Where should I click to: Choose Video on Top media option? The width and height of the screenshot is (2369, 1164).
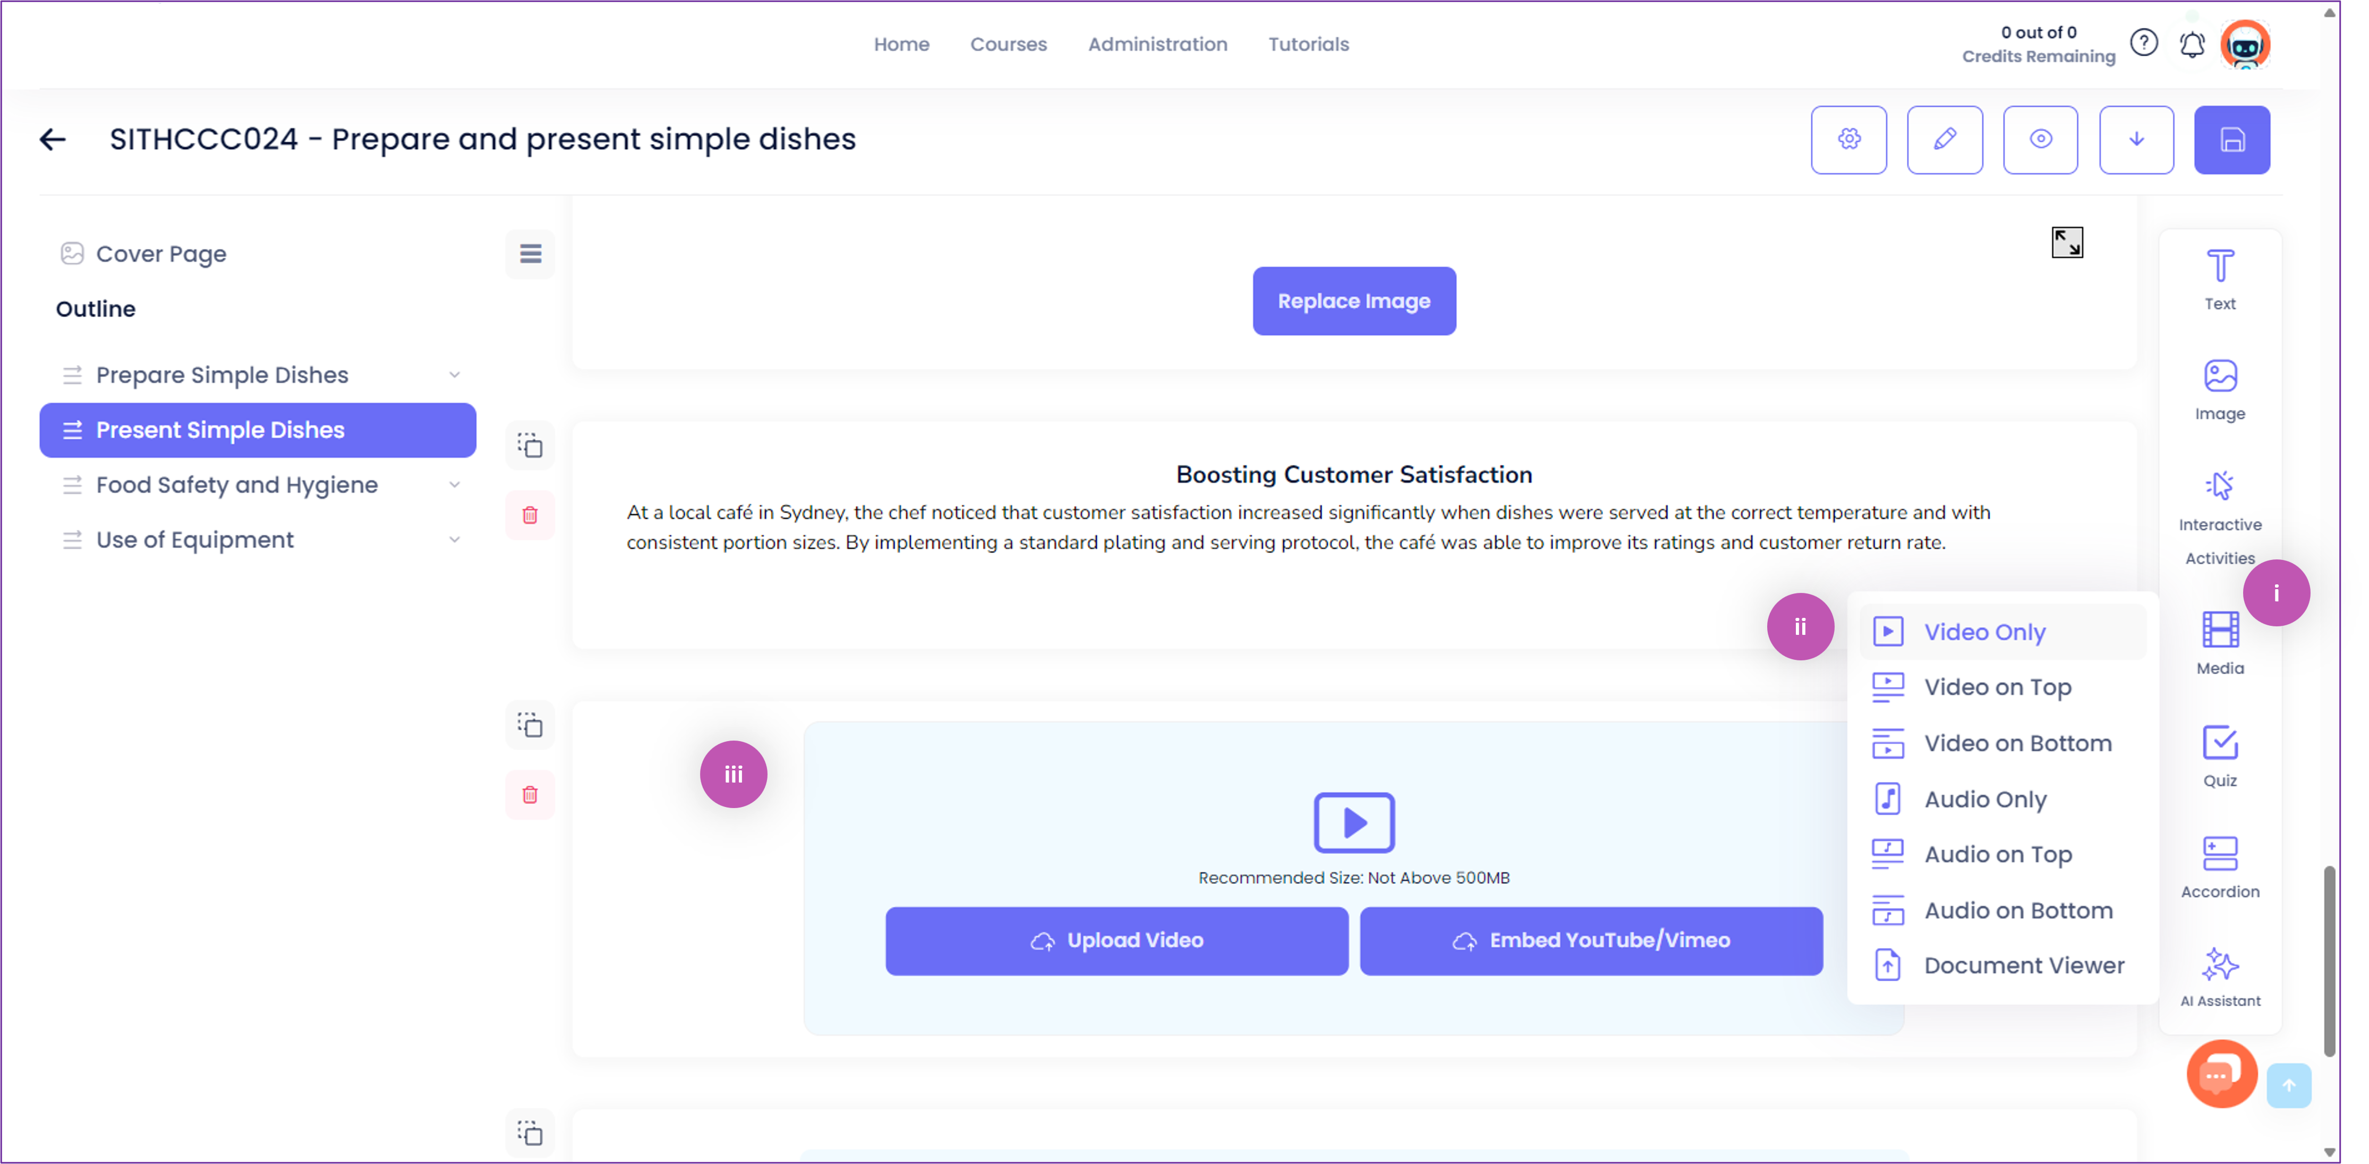(1997, 687)
